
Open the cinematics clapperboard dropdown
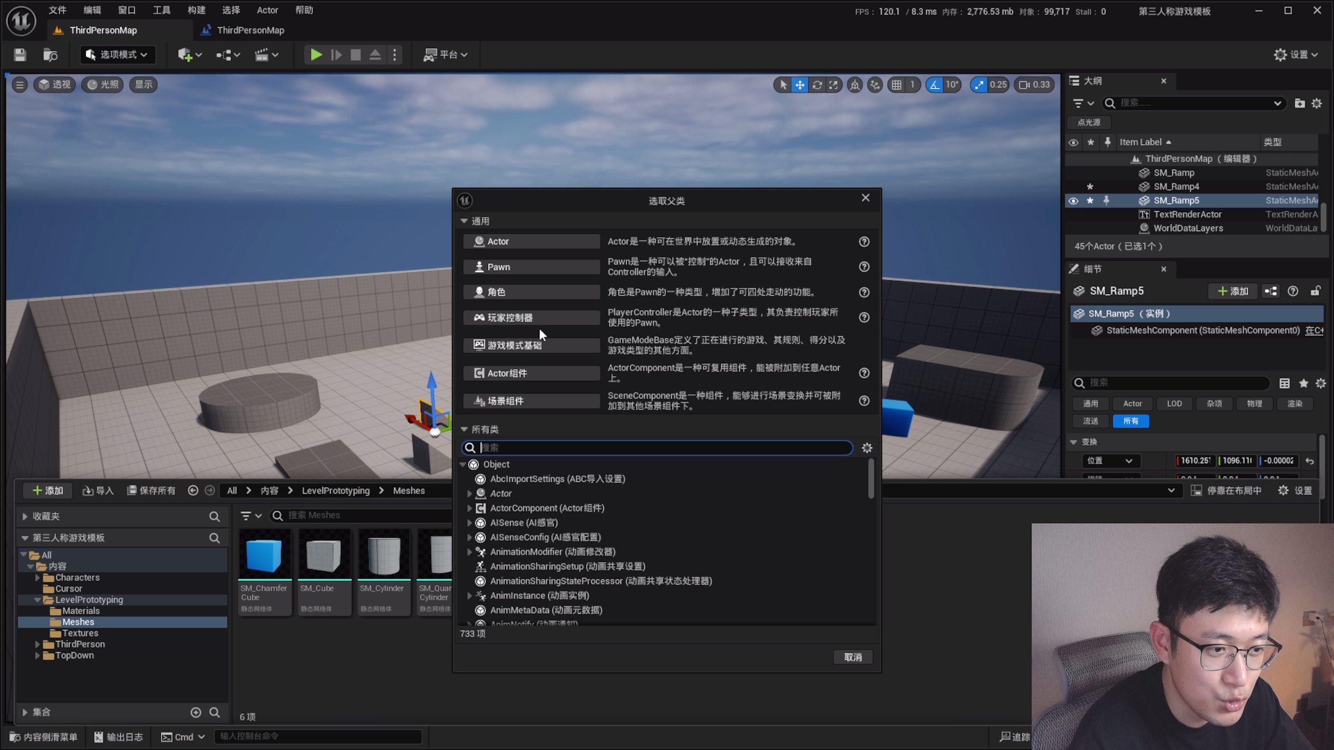tap(267, 55)
